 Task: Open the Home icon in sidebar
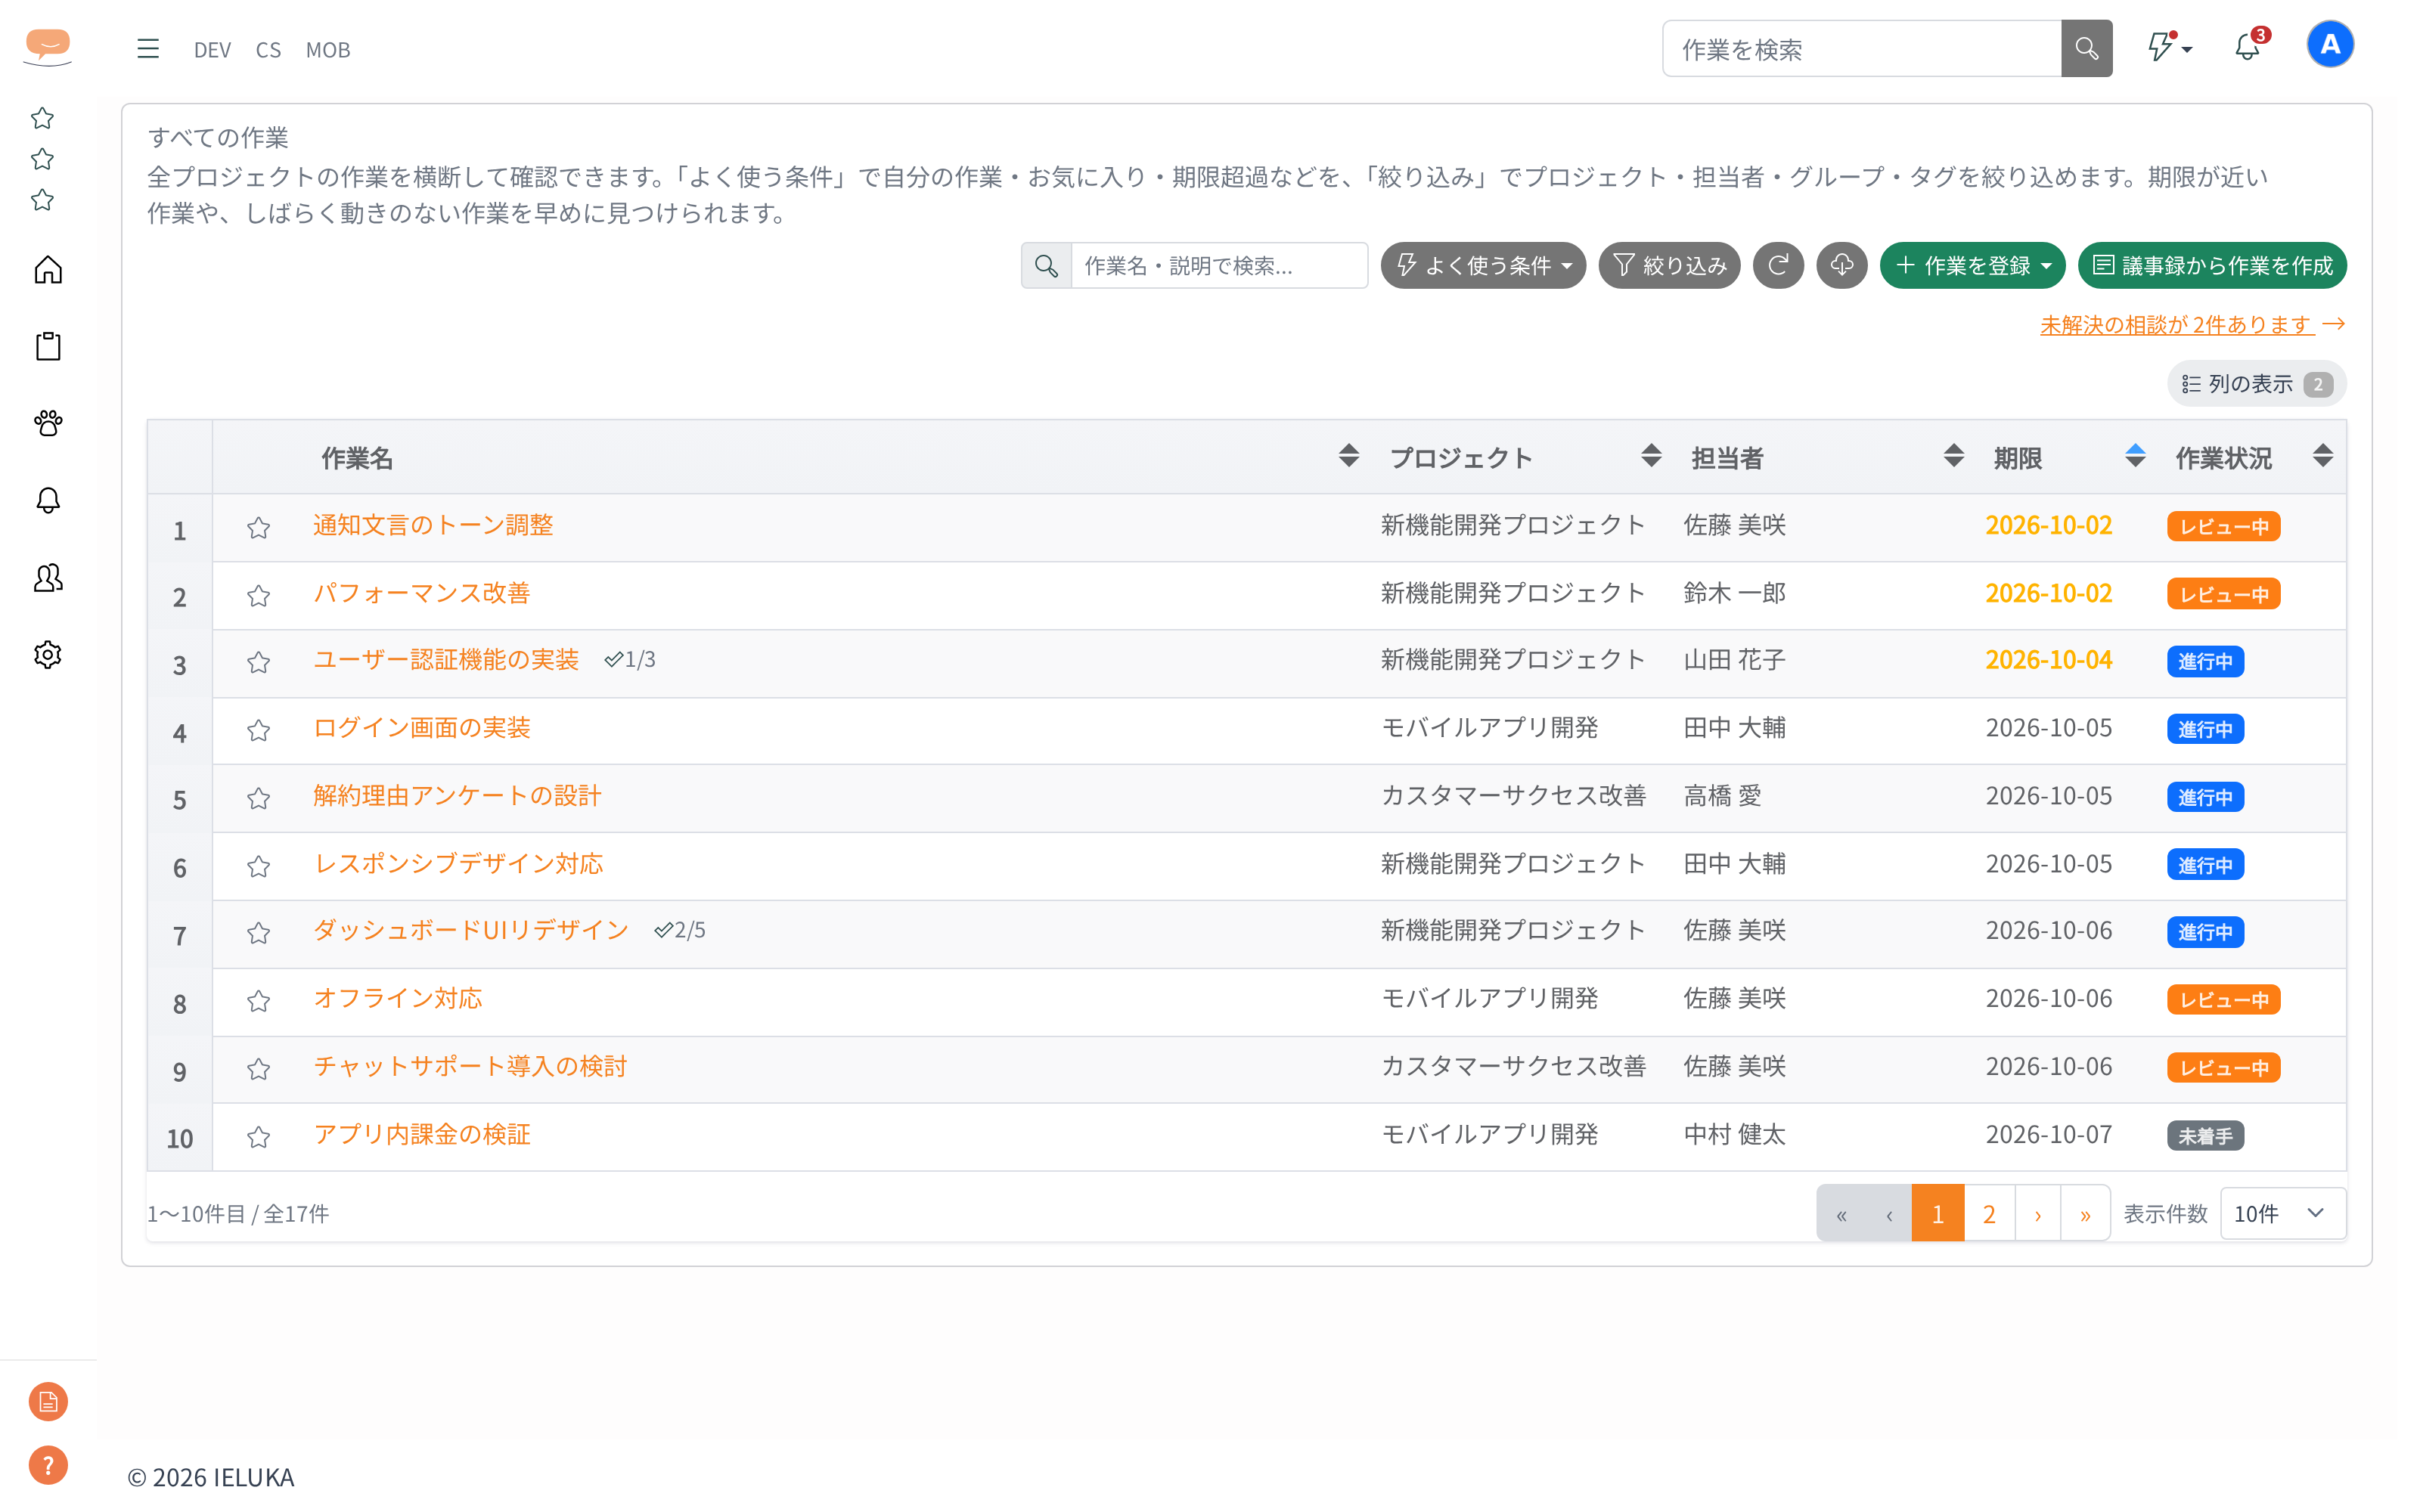48,270
